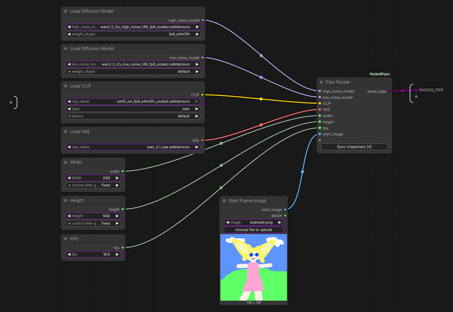Open the vae_name selector
Image resolution: width=453 pixels, height=312 pixels.
point(133,147)
